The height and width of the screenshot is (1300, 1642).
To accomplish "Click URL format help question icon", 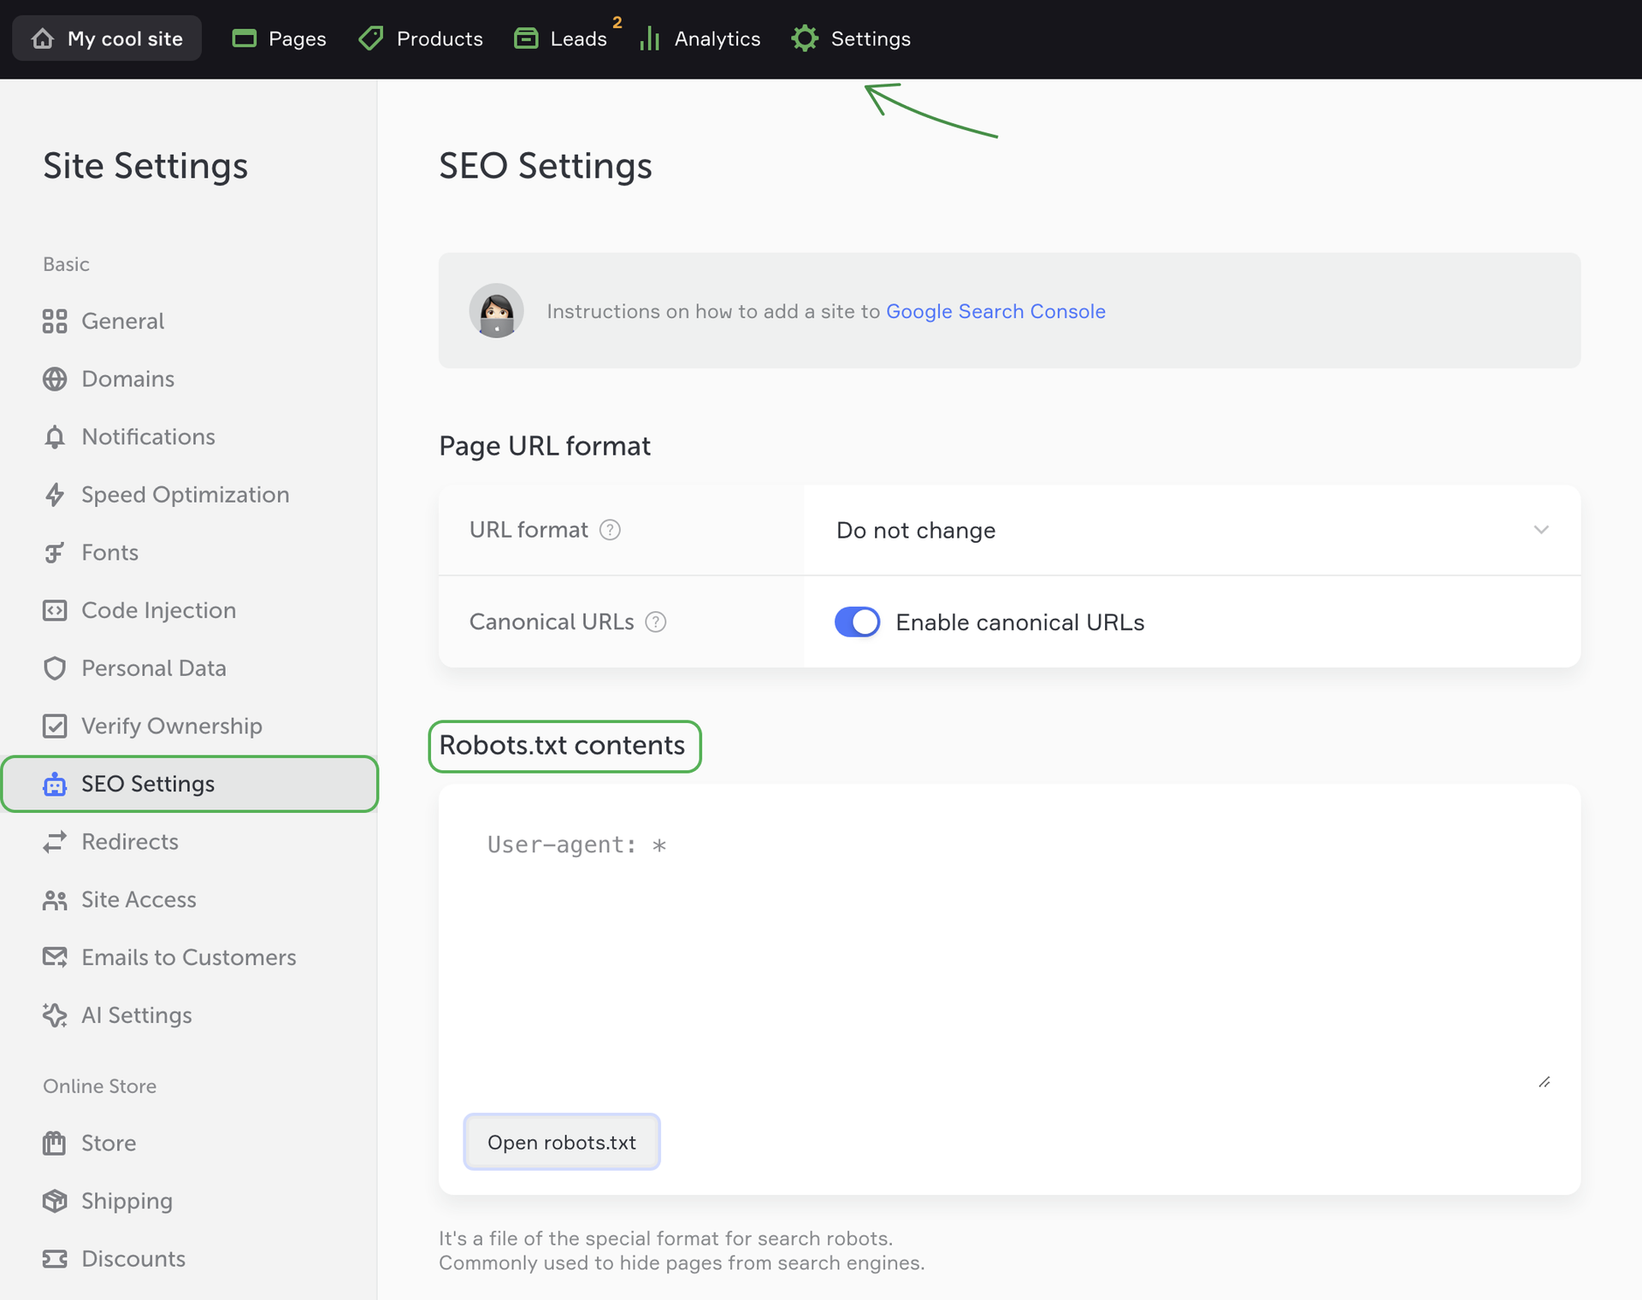I will [x=610, y=530].
